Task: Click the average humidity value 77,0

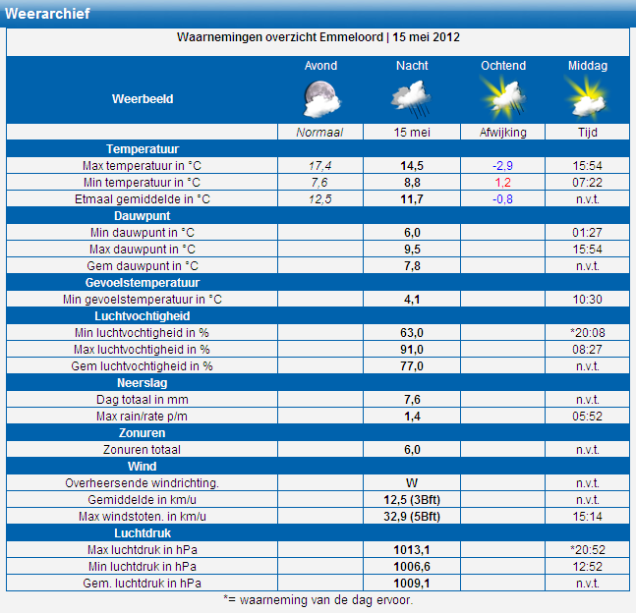Action: [412, 366]
